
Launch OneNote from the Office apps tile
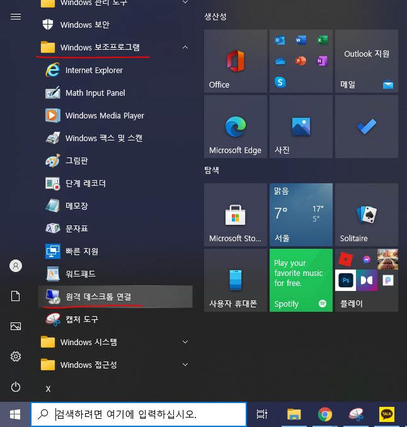click(322, 61)
